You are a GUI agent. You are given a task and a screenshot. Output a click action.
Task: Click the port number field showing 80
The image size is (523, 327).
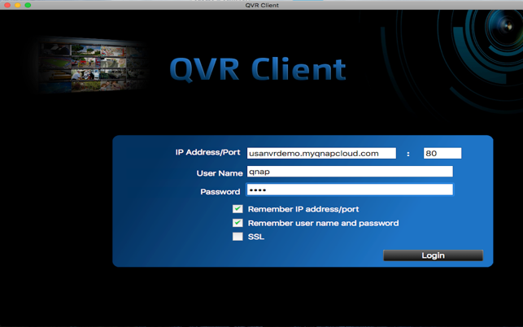[442, 153]
